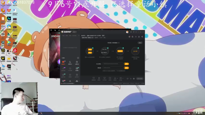Toggle the microphone in the bottom bar

pos(115,78)
